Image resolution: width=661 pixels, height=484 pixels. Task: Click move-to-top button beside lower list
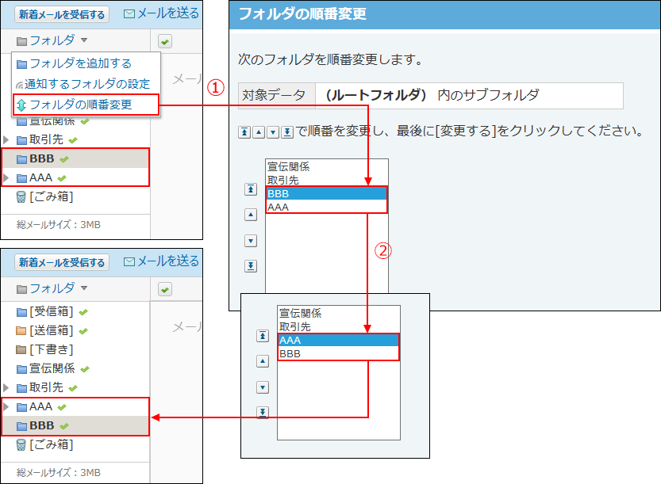tap(263, 336)
